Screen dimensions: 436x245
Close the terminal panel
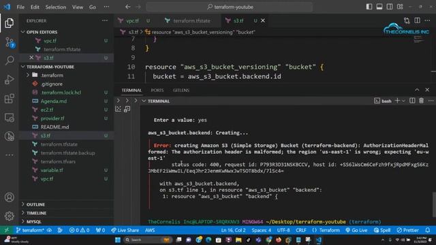pos(427,90)
